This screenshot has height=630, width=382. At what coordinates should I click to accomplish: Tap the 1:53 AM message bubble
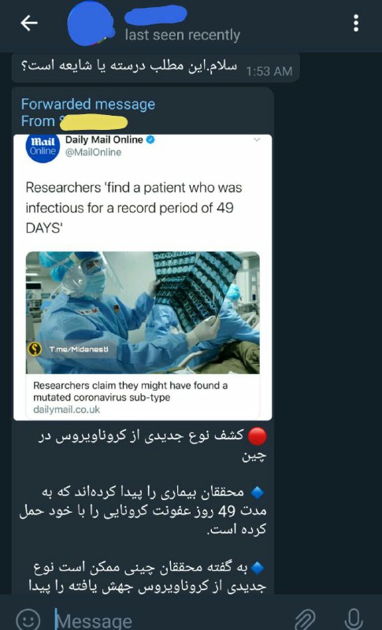(x=155, y=69)
